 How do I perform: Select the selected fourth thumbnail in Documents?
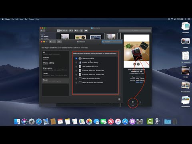[111, 36]
